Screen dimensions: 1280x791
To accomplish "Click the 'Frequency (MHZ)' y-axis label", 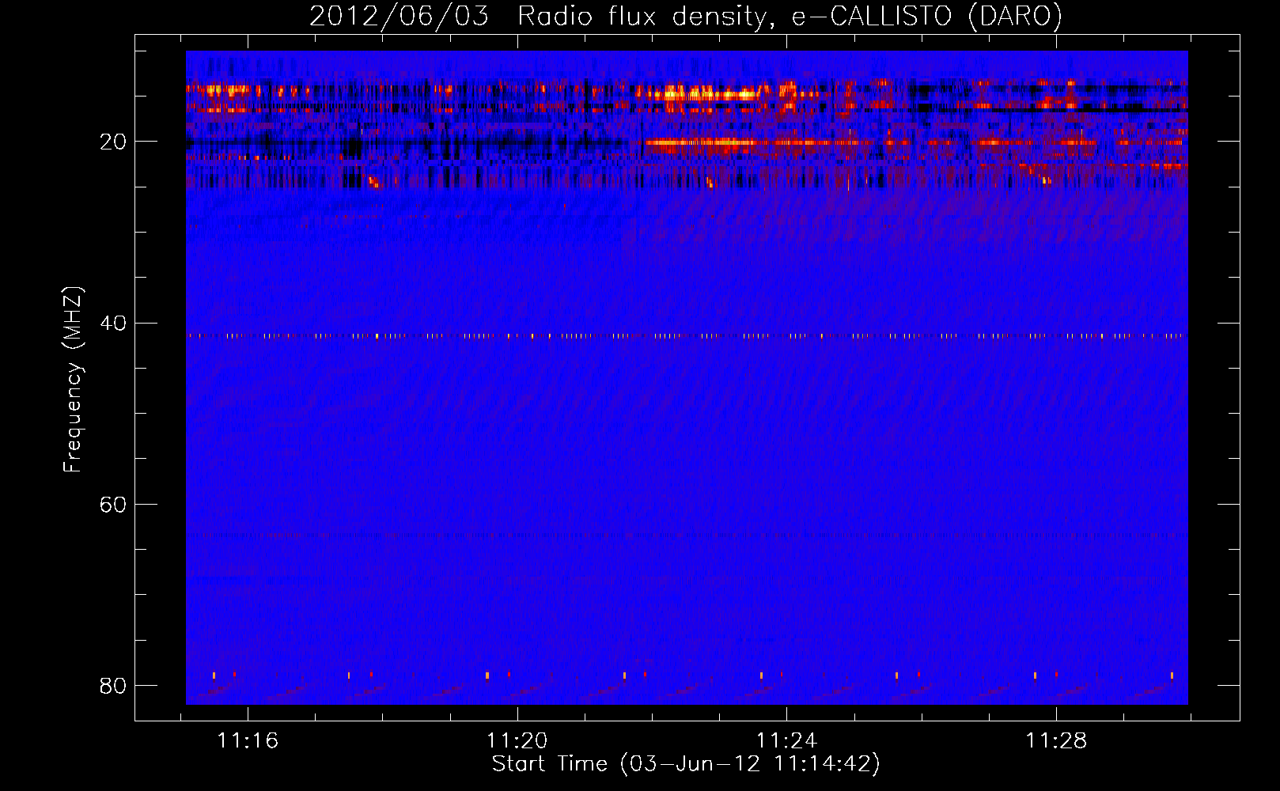I will click(x=73, y=380).
